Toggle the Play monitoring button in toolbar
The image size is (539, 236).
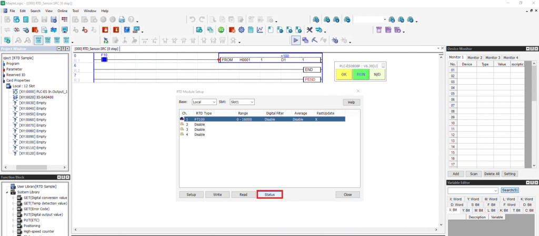(x=295, y=40)
